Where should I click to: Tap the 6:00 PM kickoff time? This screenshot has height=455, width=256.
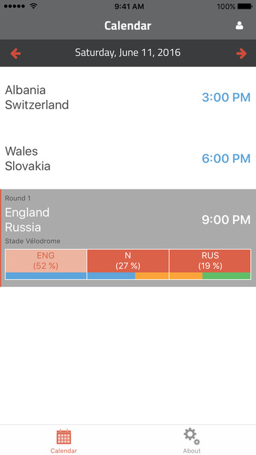pyautogui.click(x=226, y=159)
